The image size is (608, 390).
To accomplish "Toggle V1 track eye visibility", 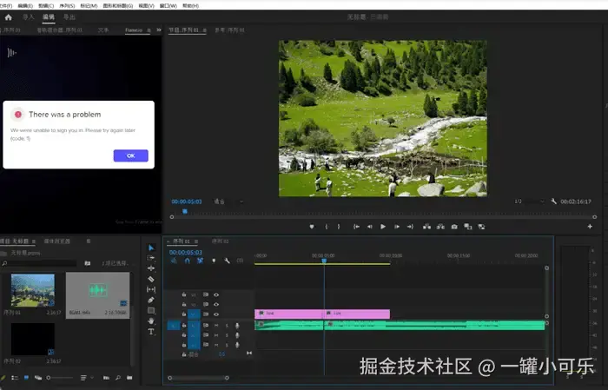I will 216,314.
